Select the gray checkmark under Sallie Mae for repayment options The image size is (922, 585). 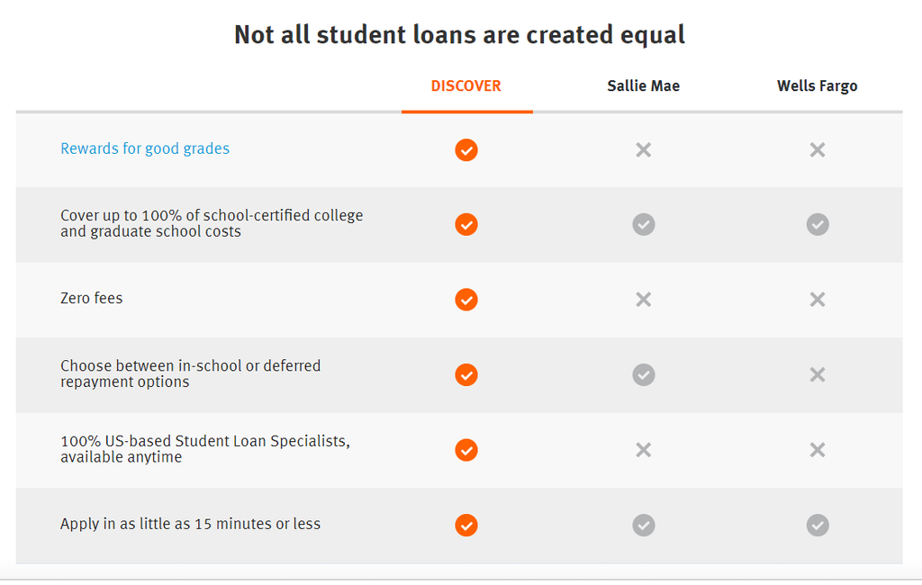644,374
